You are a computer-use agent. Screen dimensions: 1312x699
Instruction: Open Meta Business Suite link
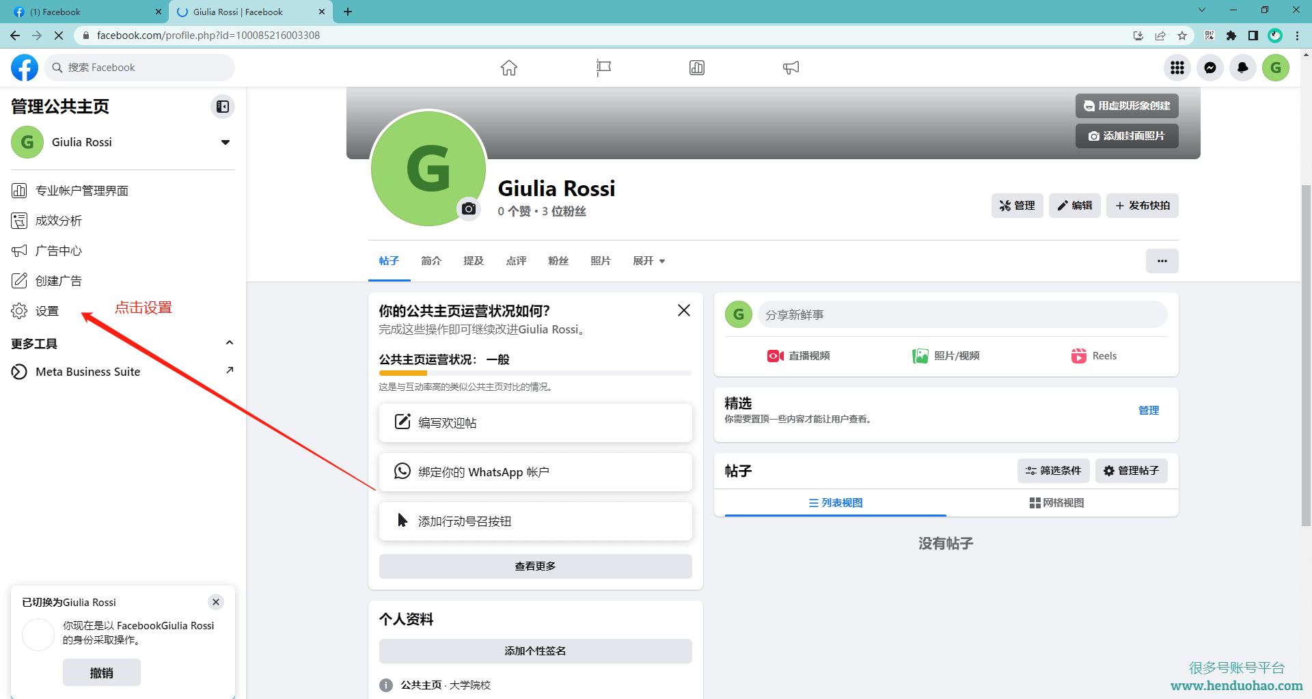pyautogui.click(x=123, y=372)
